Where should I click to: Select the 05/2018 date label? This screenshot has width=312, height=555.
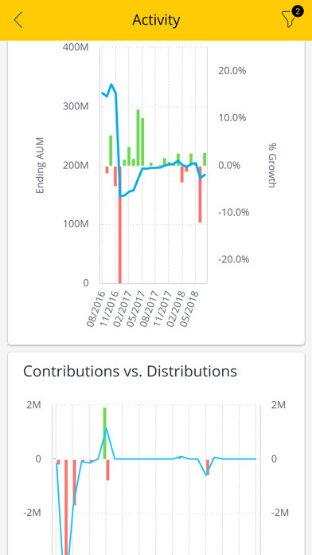[x=189, y=309]
